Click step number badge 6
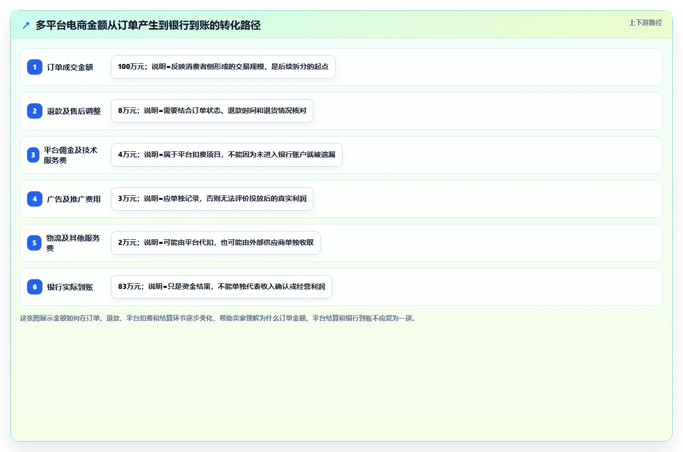 [35, 286]
